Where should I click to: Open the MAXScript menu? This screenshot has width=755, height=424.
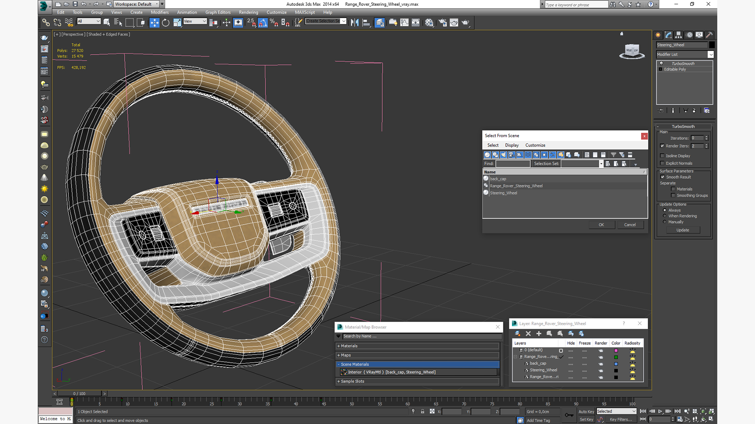pyautogui.click(x=305, y=12)
